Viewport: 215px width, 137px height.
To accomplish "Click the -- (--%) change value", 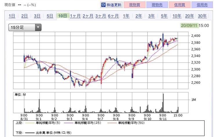I will [x=30, y=5].
